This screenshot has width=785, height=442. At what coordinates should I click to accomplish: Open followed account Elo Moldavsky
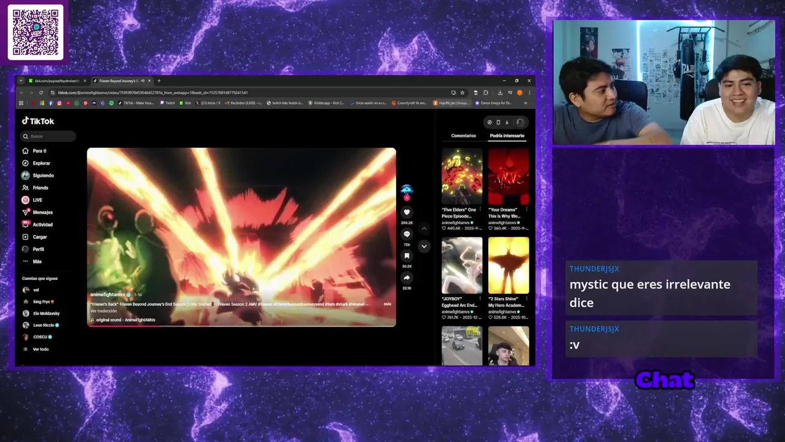pyautogui.click(x=41, y=314)
